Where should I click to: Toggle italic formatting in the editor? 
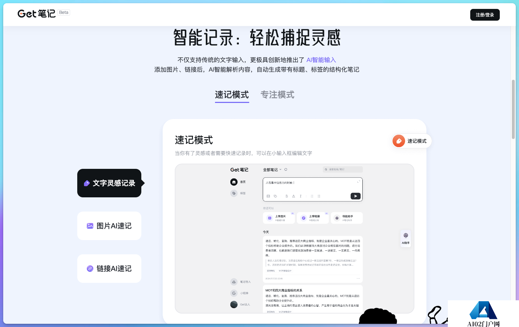(300, 196)
